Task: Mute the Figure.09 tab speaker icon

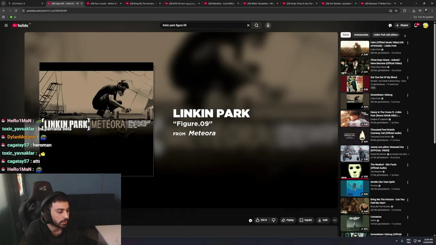Action: click(77, 3)
